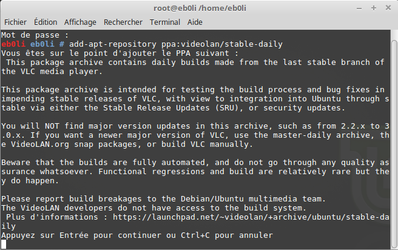Viewport: 398px width, 250px height.
Task: Click the window title root@eb0li /home/eb0li
Action: coord(200,8)
